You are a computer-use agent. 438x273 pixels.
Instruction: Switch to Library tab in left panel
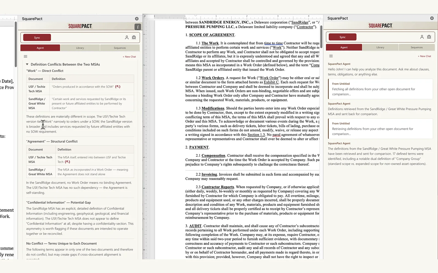[80, 48]
